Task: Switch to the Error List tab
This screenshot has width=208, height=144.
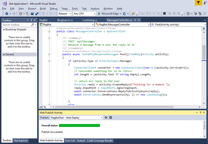Action: coord(70,140)
